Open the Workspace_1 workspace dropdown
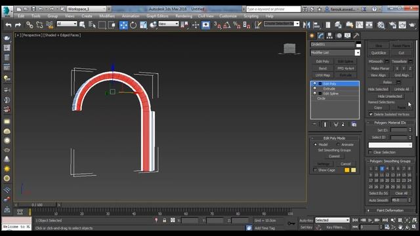Screen dimensions: 420x236 coord(87,9)
